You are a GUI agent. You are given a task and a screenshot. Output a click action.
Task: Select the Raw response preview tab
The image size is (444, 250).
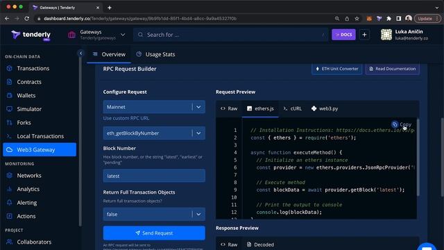pyautogui.click(x=229, y=244)
